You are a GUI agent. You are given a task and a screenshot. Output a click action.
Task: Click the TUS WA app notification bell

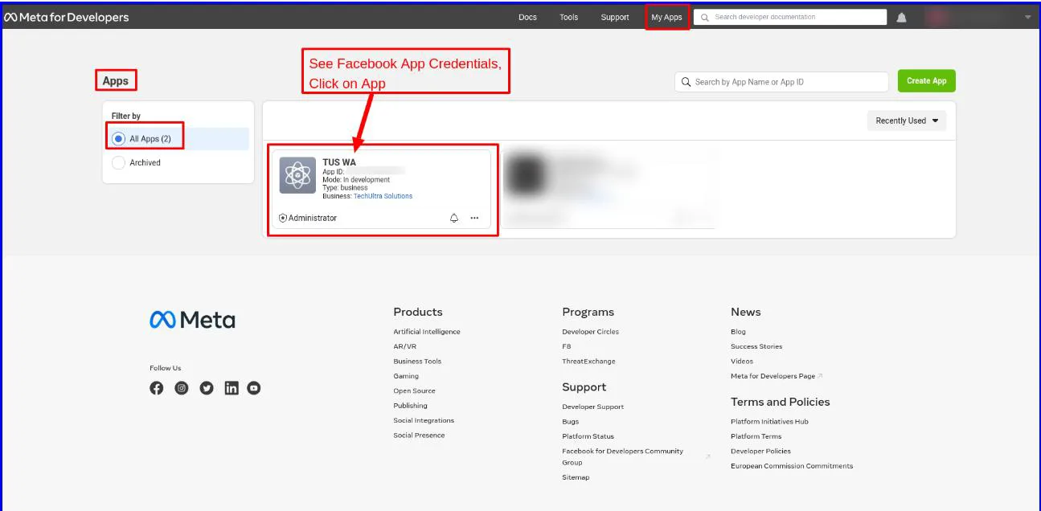coord(454,218)
